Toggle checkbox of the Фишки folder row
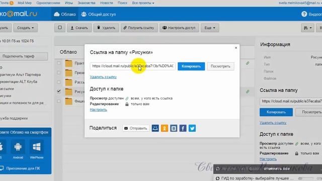 pos(59,101)
